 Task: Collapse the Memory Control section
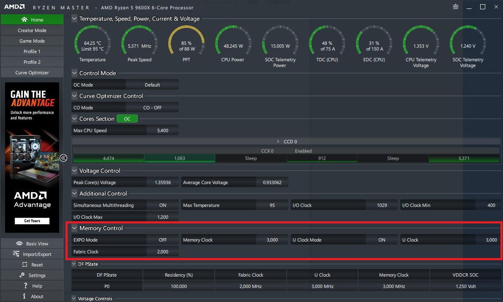click(74, 228)
